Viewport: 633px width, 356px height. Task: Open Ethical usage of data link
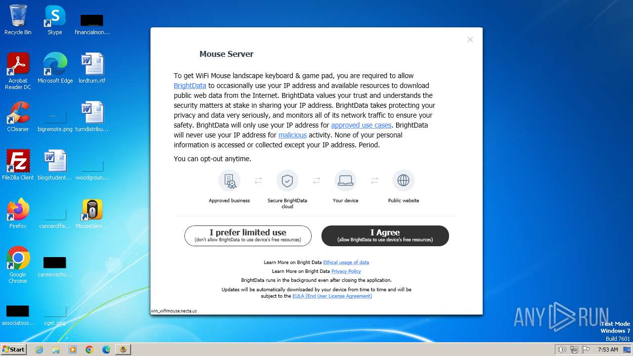pos(346,263)
